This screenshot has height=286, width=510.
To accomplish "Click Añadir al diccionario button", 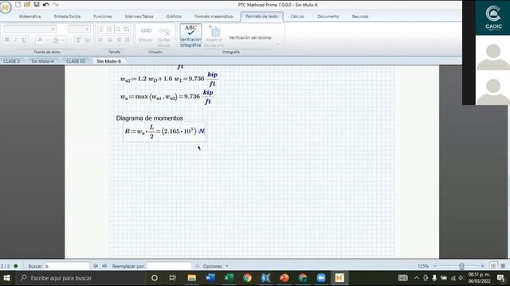I will pyautogui.click(x=214, y=36).
